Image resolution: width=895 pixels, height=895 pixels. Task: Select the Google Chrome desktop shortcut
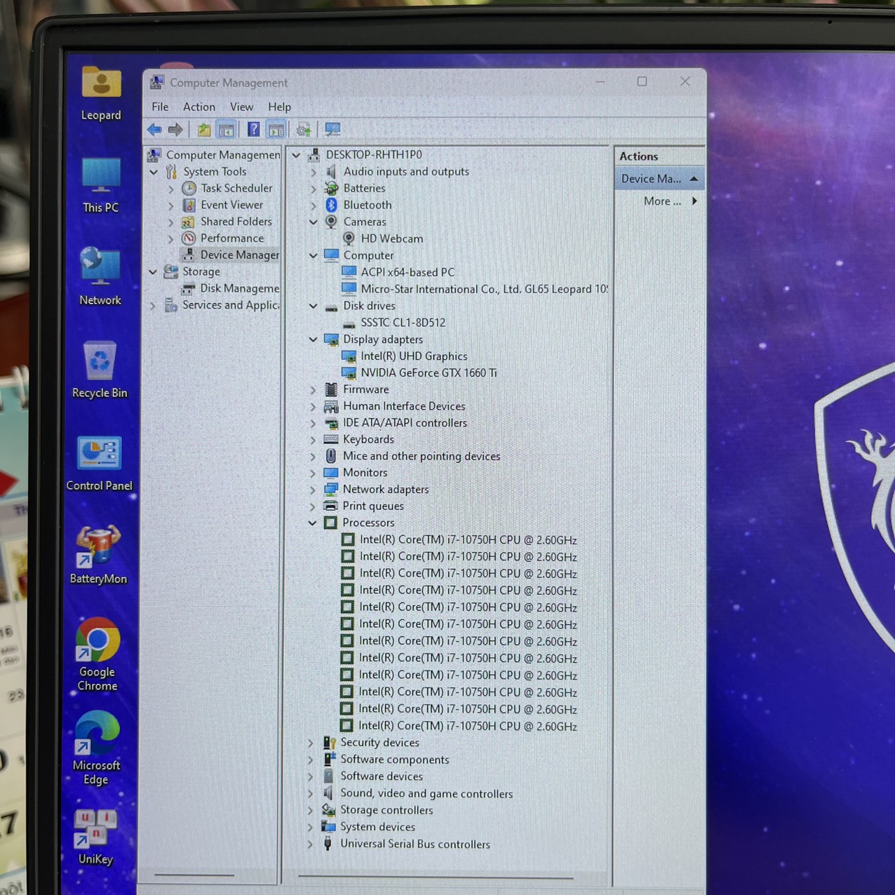(x=97, y=655)
